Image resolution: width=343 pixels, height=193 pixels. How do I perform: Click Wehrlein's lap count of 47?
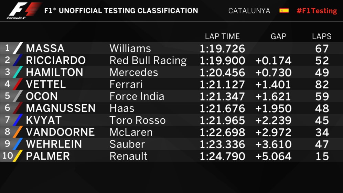pyautogui.click(x=322, y=144)
